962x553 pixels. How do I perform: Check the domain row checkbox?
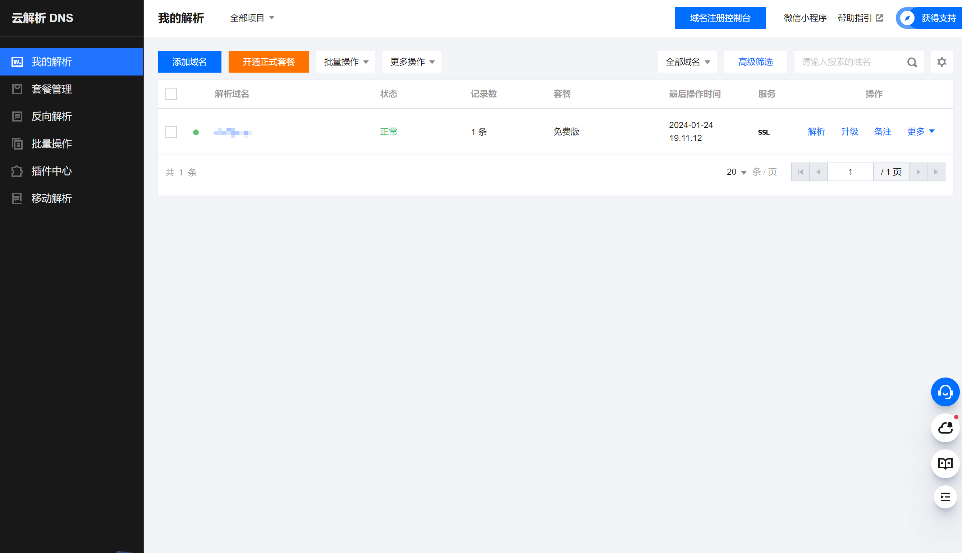click(171, 132)
